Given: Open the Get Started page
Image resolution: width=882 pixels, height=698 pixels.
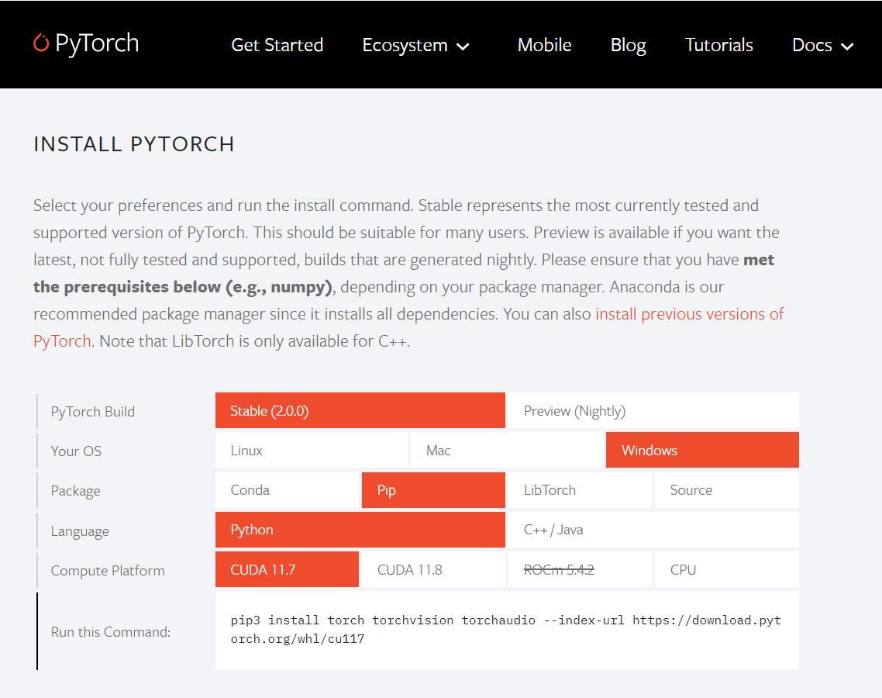Looking at the screenshot, I should tap(277, 45).
